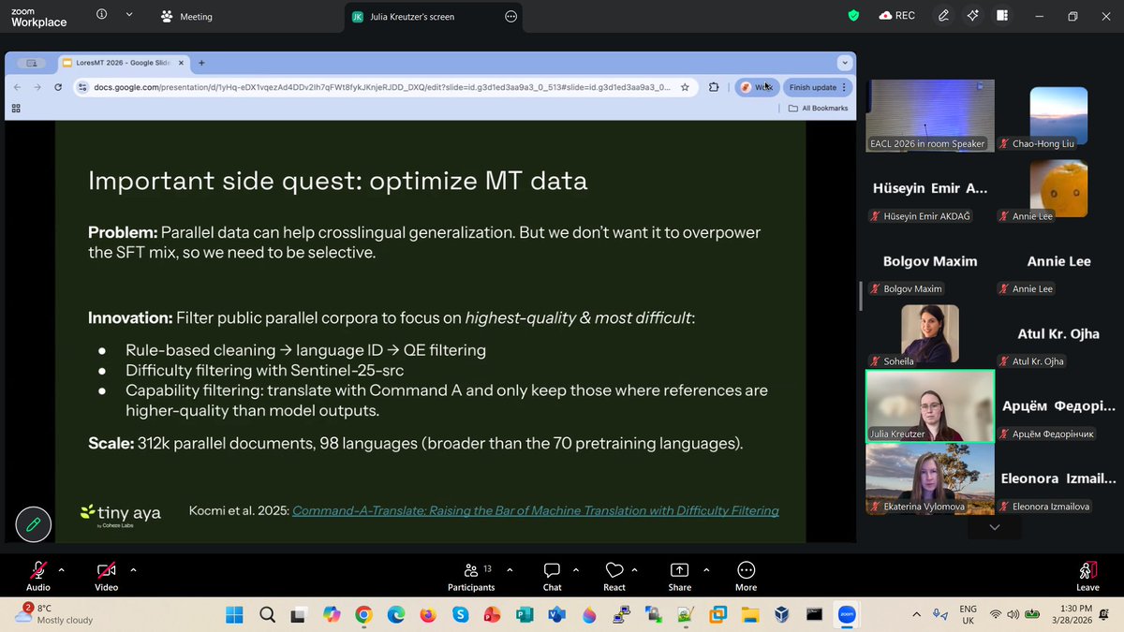Expand the dropdown arrow beside the info icon
The width and height of the screenshot is (1124, 632).
point(129,15)
